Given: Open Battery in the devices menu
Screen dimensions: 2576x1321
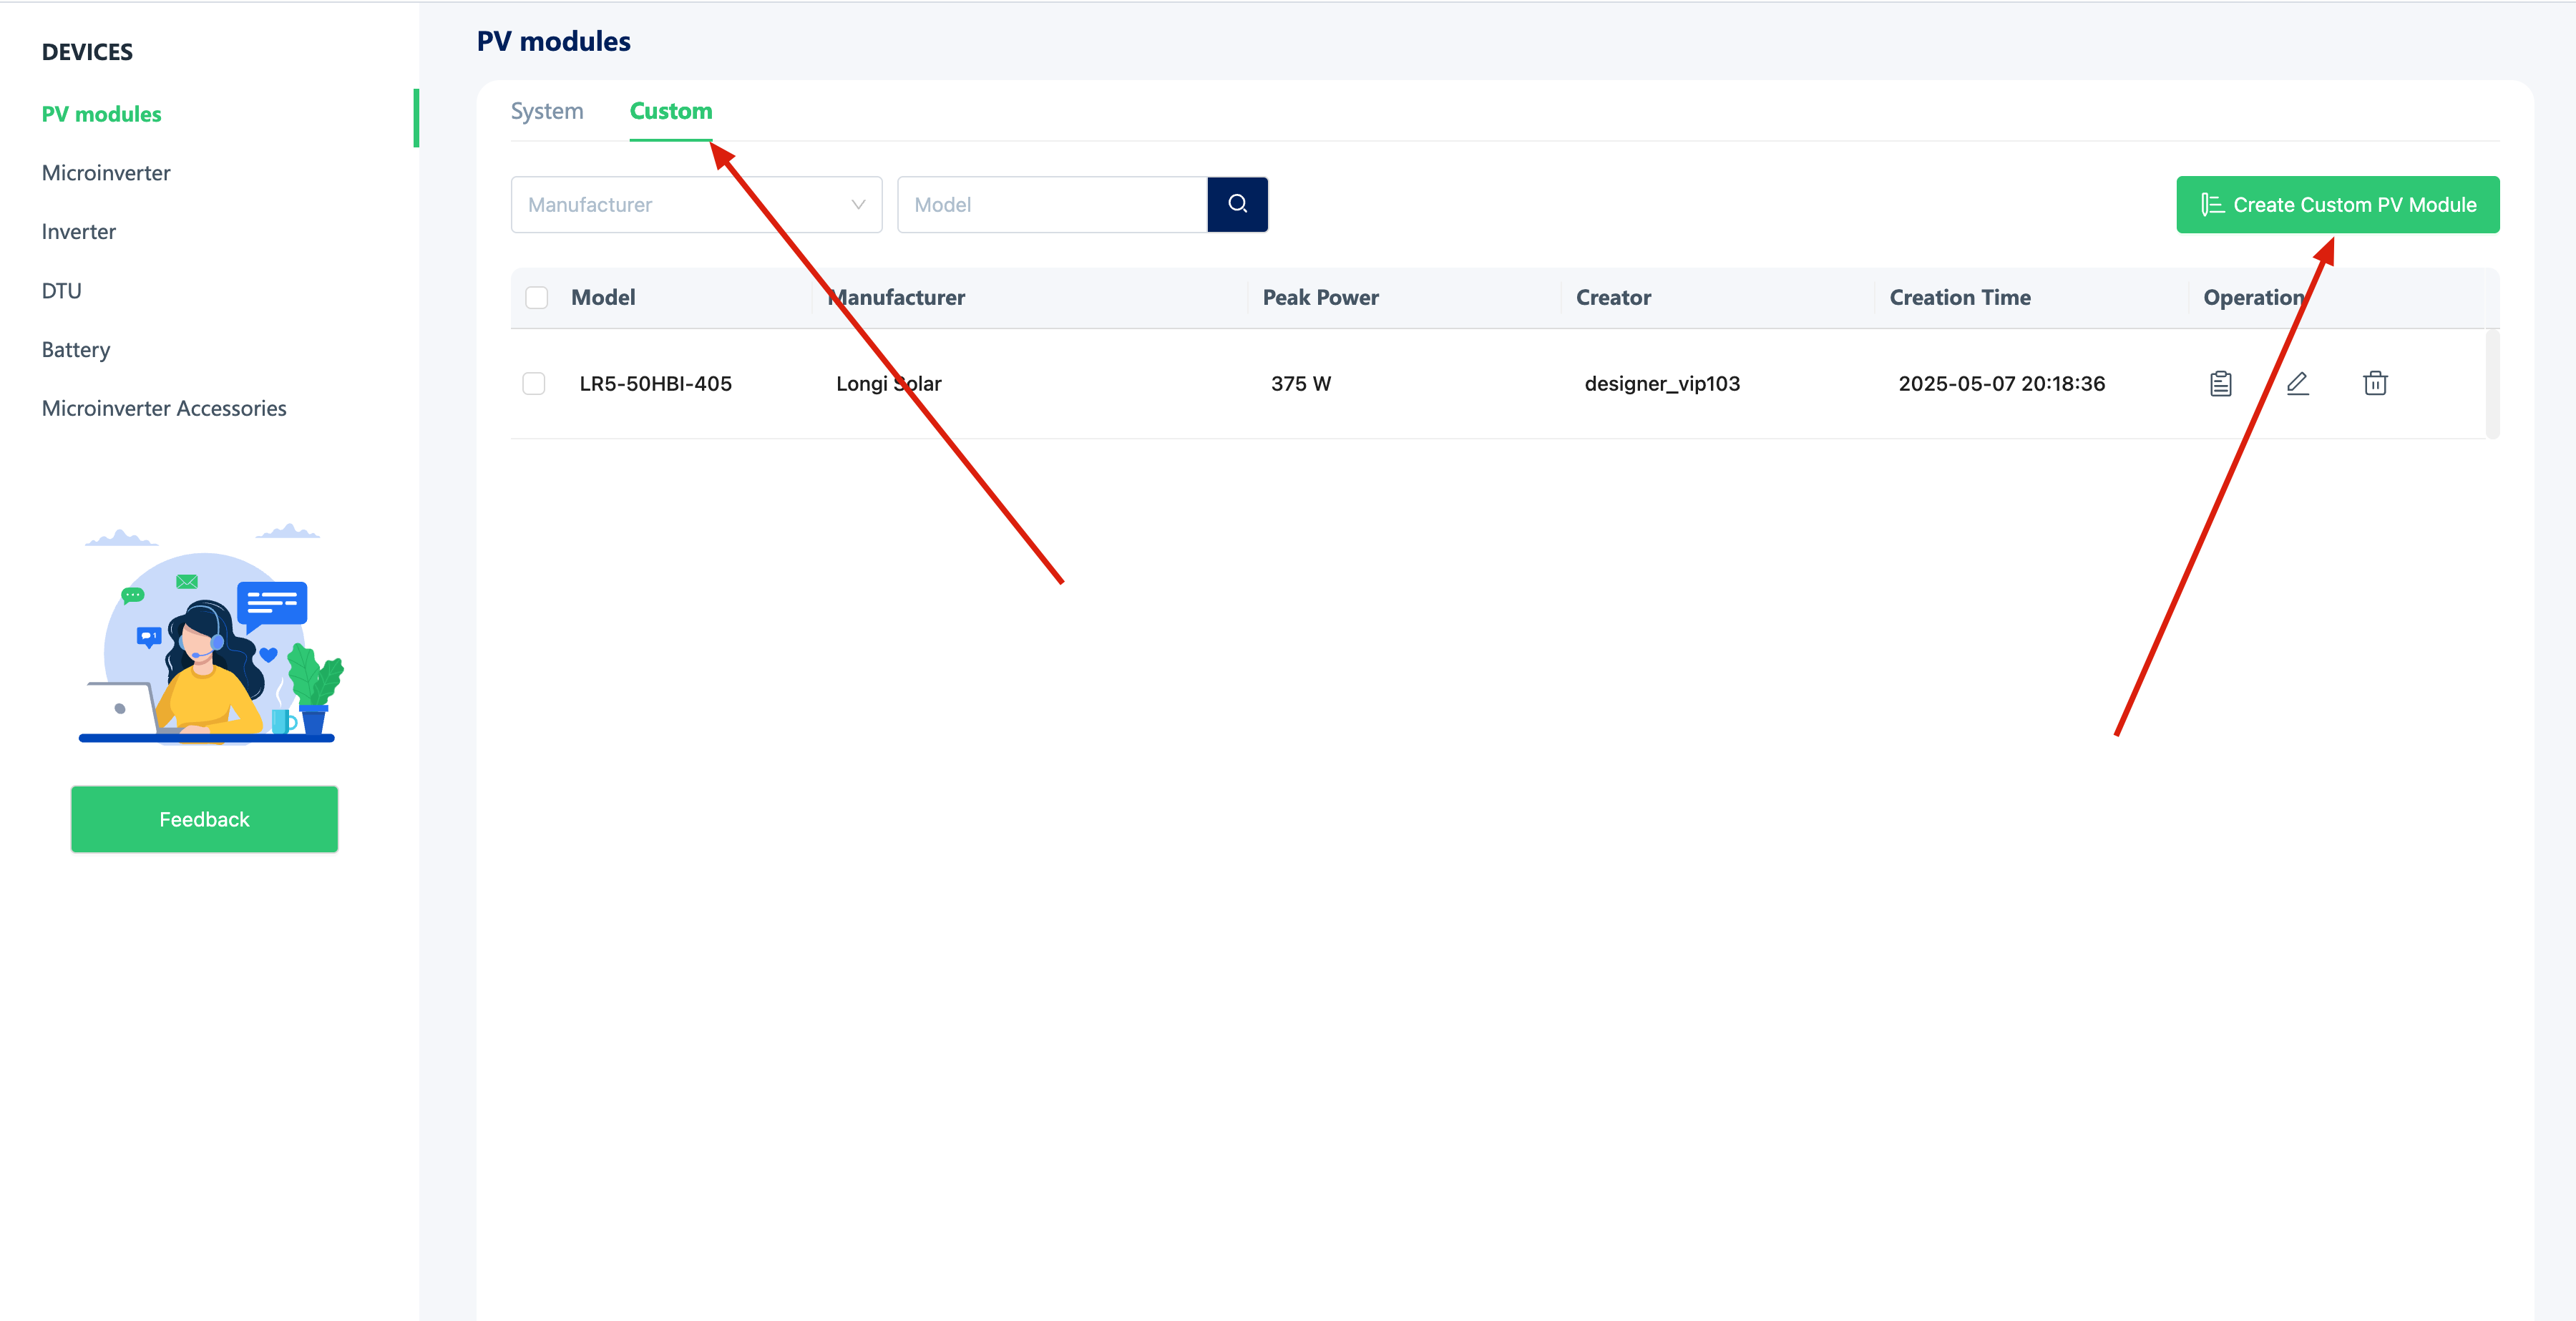Looking at the screenshot, I should click(76, 350).
